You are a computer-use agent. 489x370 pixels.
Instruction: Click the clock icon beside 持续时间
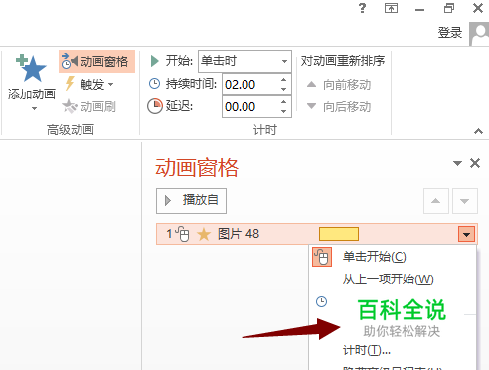point(154,84)
